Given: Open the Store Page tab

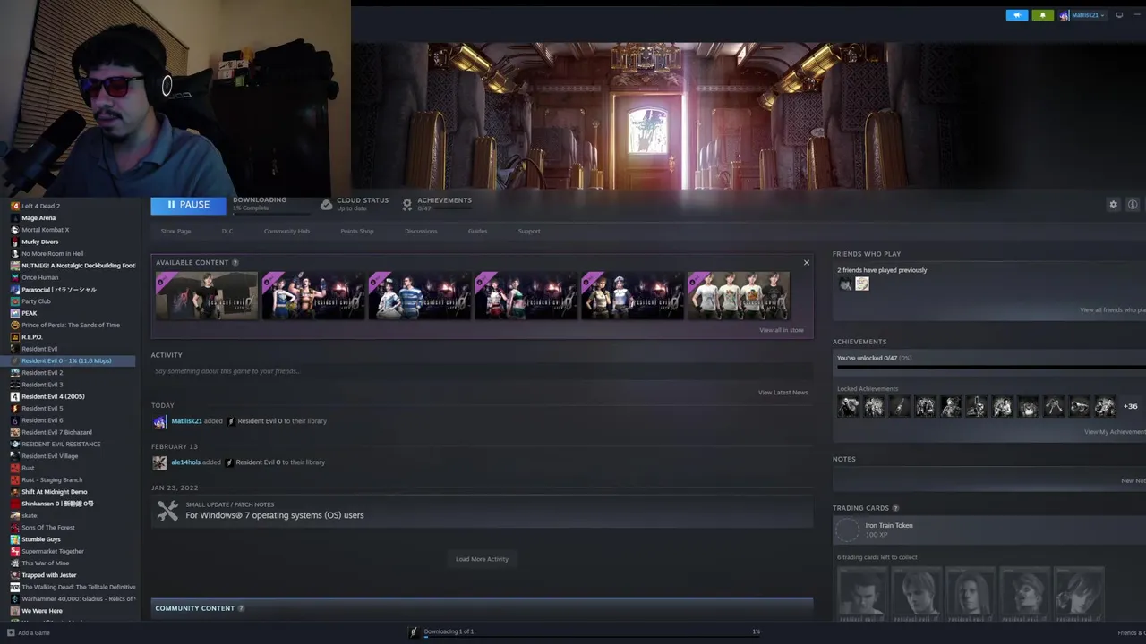Looking at the screenshot, I should point(175,232).
